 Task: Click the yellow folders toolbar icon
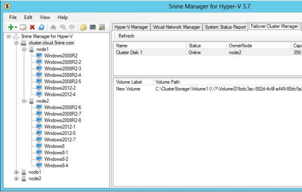pos(84,27)
